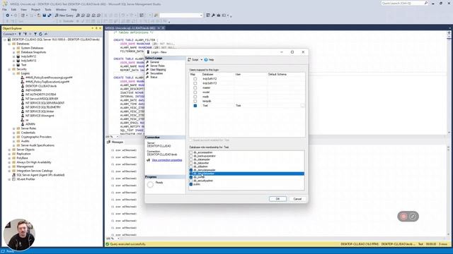Screen dimensions: 453x254
Task: Check the db_securityadmin role checkbox
Action: click(191, 181)
